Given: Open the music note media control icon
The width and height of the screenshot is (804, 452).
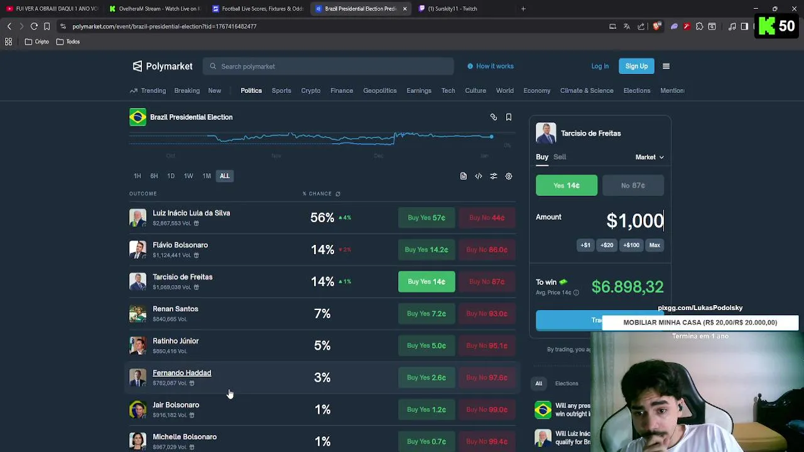Looking at the screenshot, I should (732, 26).
